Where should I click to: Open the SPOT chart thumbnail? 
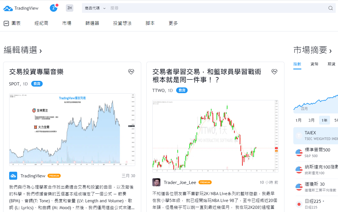click(72, 130)
